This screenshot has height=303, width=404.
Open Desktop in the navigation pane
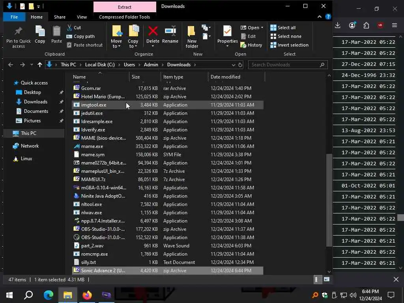pos(32,92)
